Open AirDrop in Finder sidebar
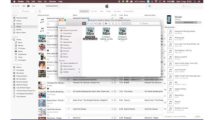Screen dimensions: 214x120 click(x=65, y=39)
